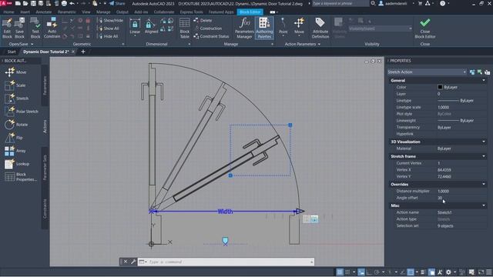Collapse the 3D Visualization section
Image resolution: width=493 pixels, height=277 pixels.
(484, 142)
